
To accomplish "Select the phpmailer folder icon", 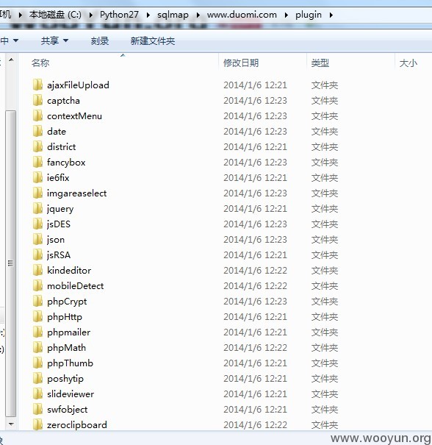I will [37, 332].
